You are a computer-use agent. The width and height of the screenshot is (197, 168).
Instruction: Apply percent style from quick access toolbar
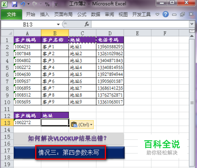pyautogui.click(x=47, y=4)
